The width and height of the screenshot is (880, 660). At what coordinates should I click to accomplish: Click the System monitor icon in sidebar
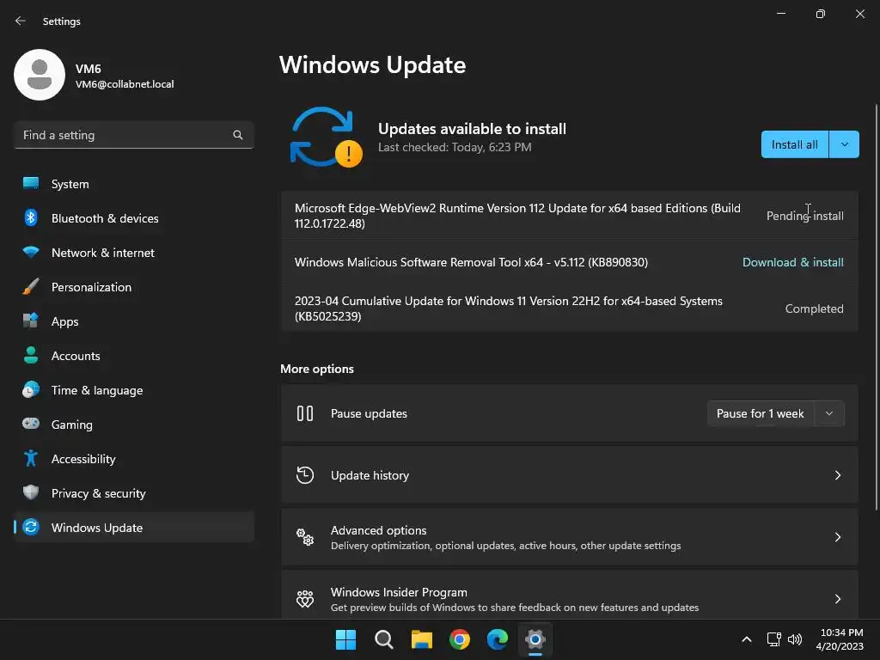click(31, 184)
